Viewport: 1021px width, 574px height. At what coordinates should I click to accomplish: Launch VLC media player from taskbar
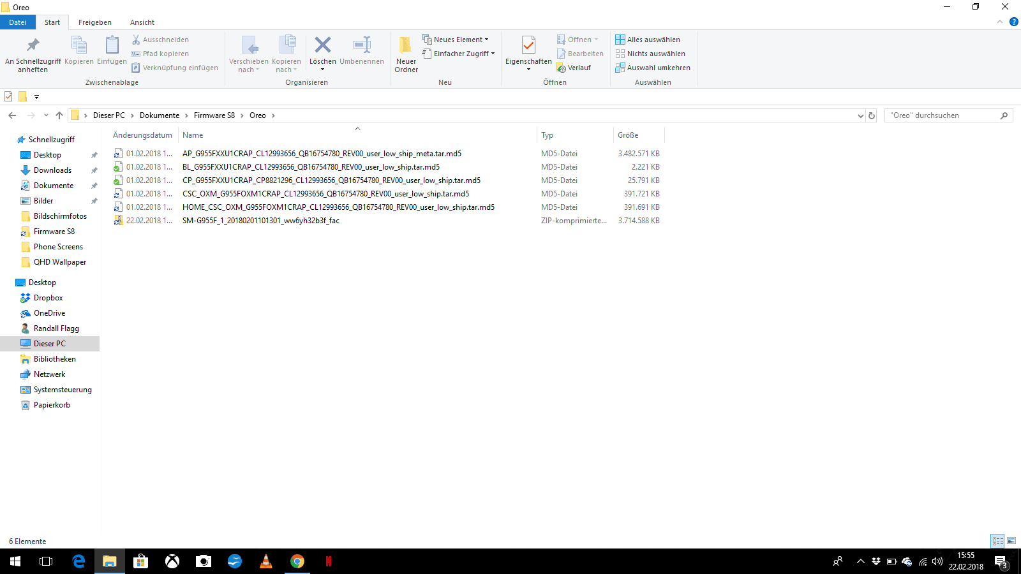[266, 561]
